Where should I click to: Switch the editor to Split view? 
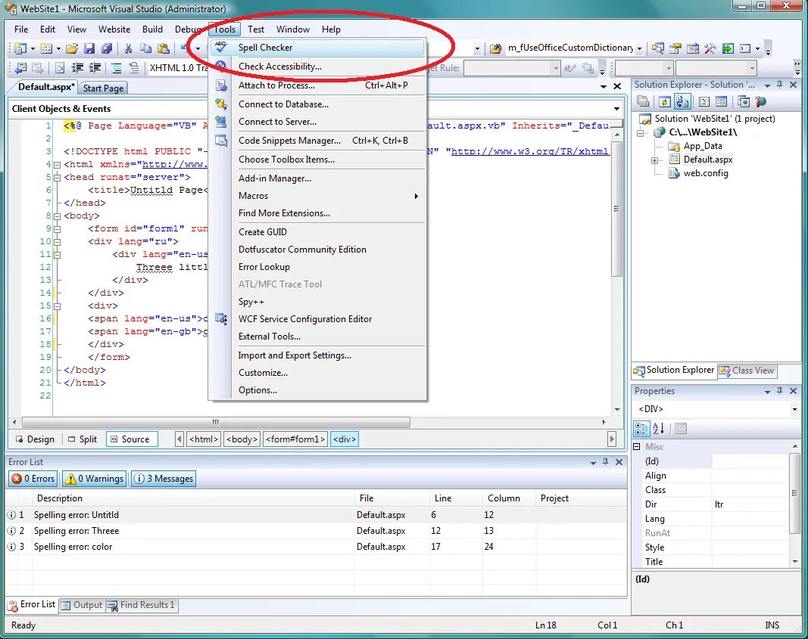(x=83, y=439)
